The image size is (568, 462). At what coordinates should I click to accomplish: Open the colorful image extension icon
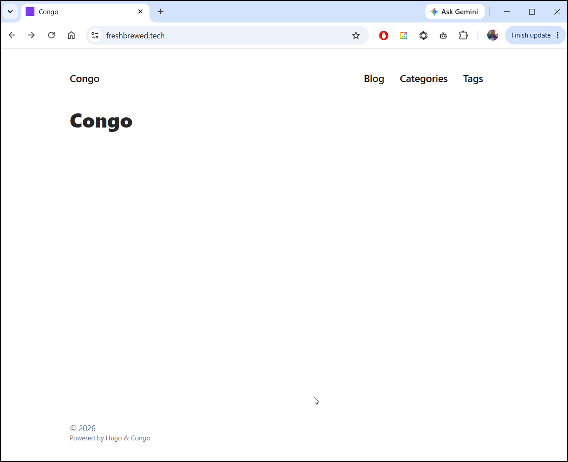click(x=403, y=35)
